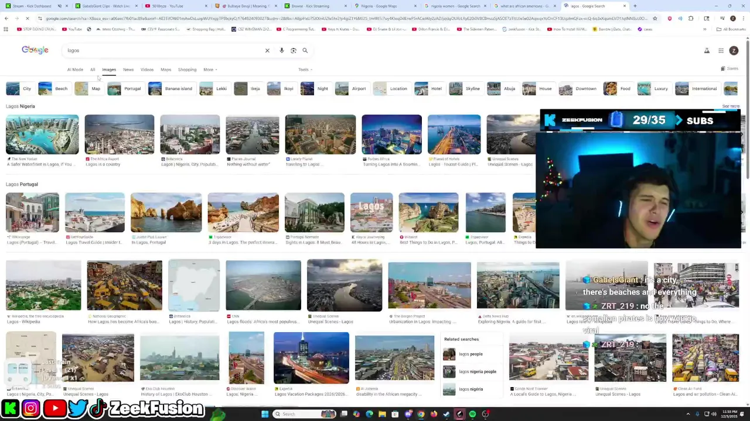Bookmark this page with the star icon
The width and height of the screenshot is (750, 421).
(x=654, y=19)
